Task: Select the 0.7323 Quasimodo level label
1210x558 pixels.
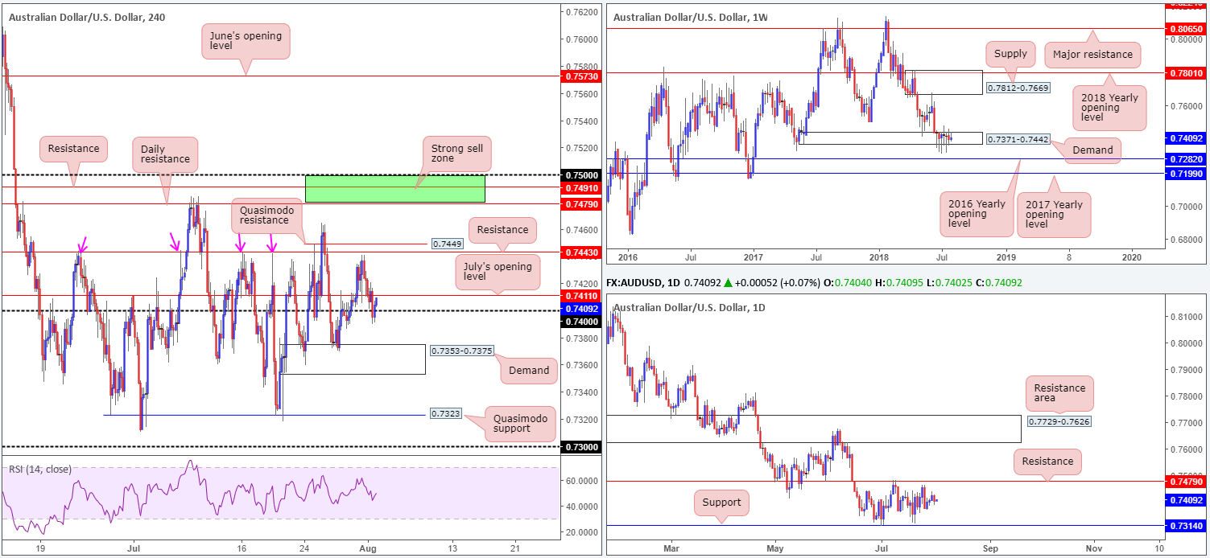Action: point(445,415)
